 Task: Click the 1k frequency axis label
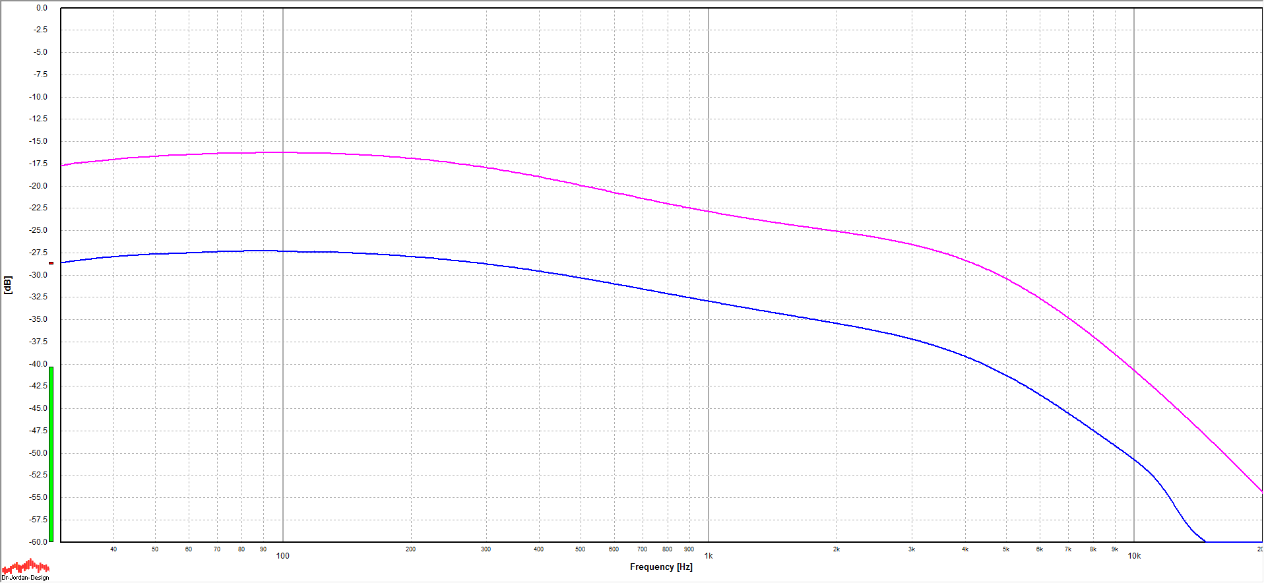(x=708, y=556)
